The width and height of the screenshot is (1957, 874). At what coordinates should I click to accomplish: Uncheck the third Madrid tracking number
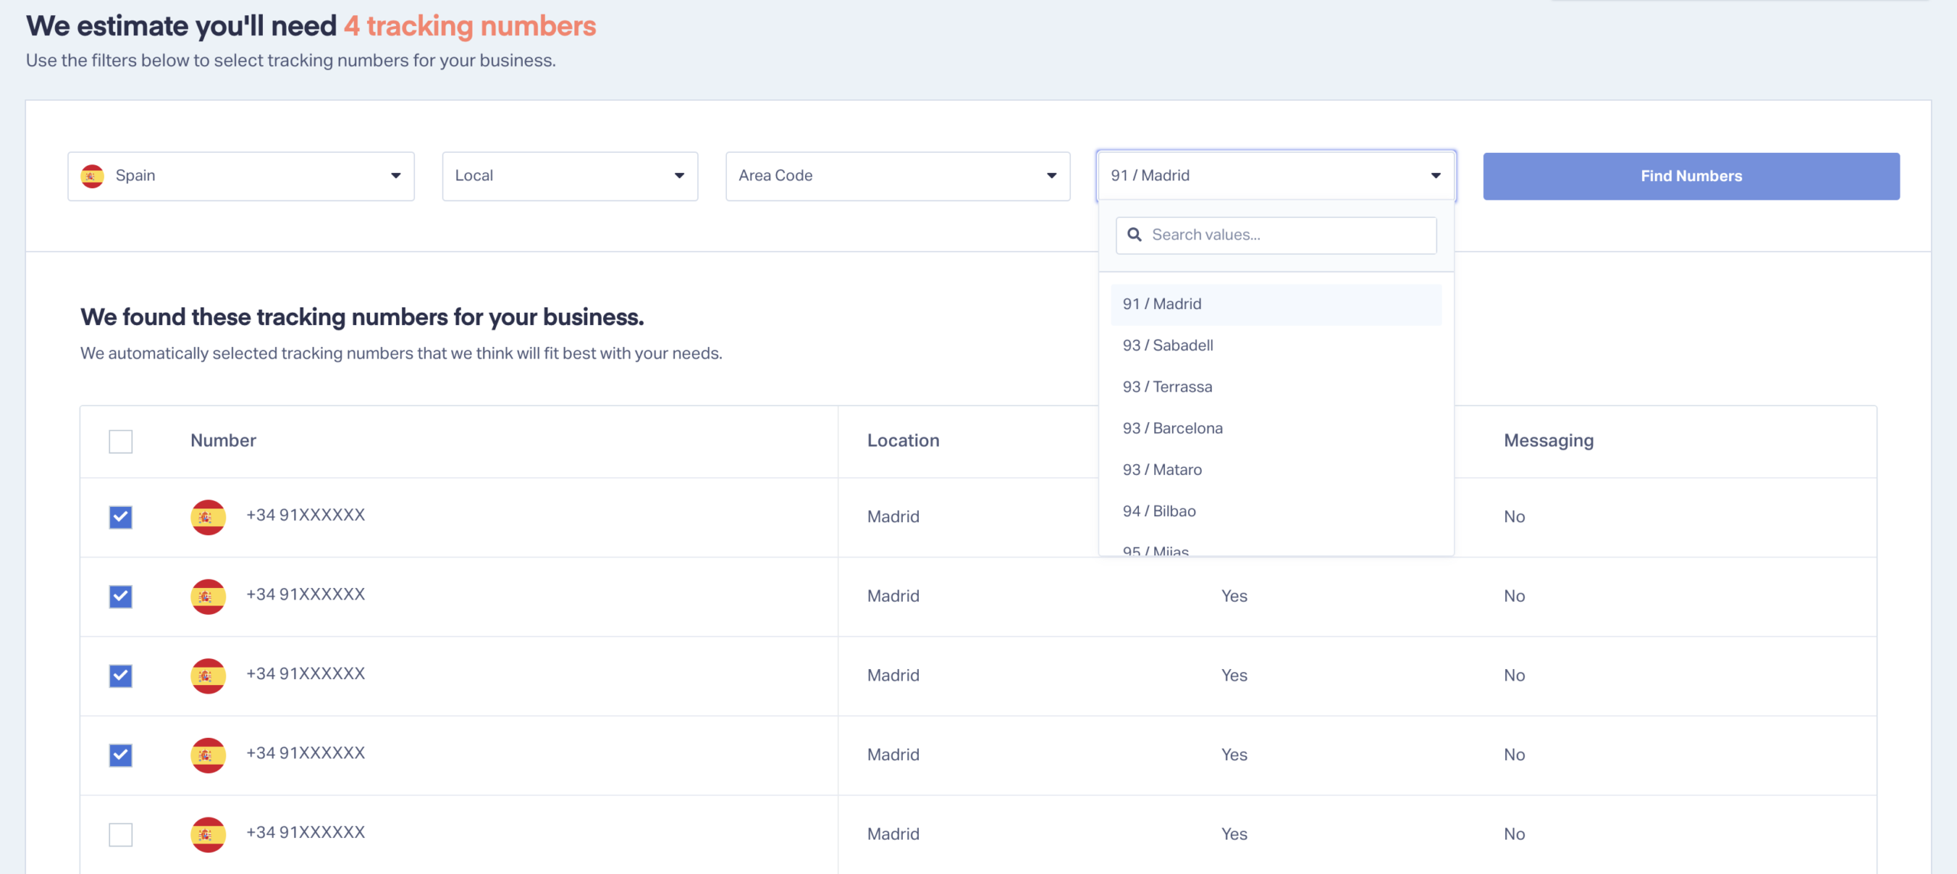(x=121, y=676)
